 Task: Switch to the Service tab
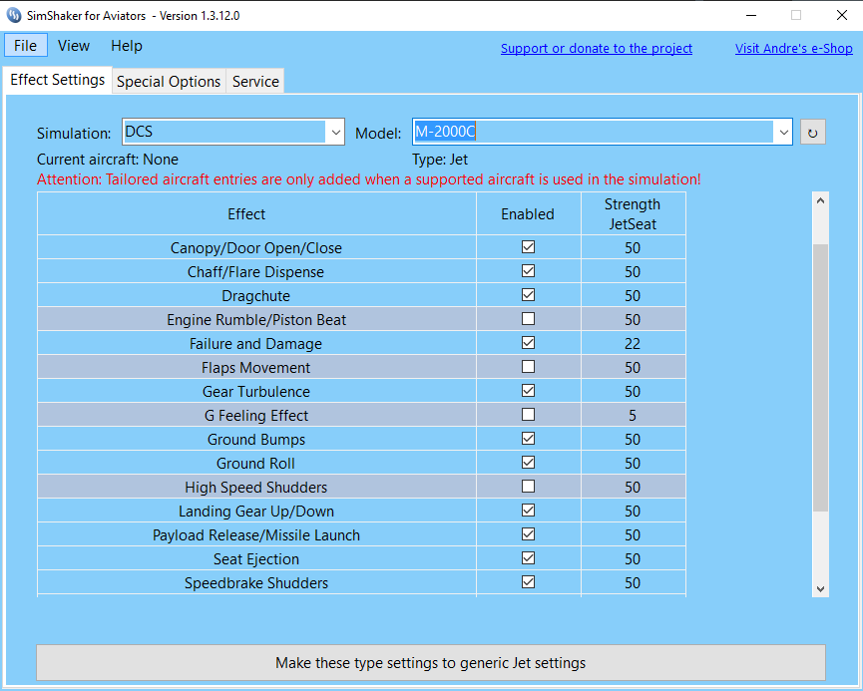255,82
